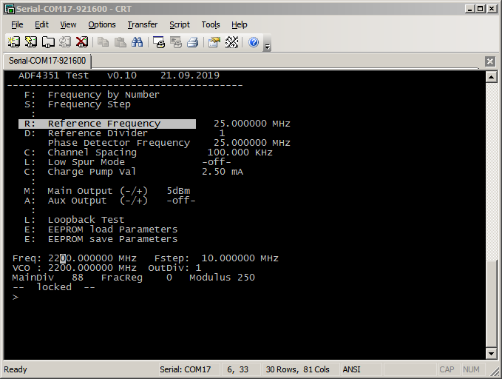Screen dimensions: 502x379
Task: Click the Disconnect red X icon
Action: pyautogui.click(x=82, y=42)
